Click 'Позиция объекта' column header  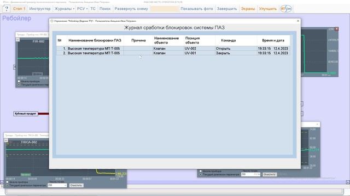[x=200, y=40]
